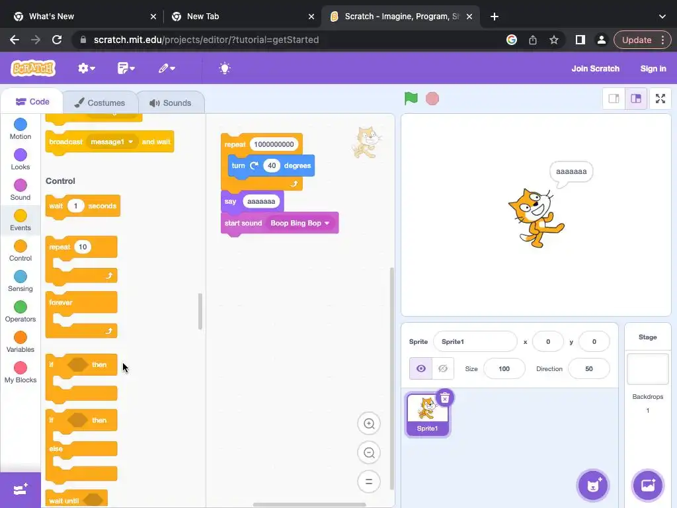Hide the sprite with crossed-eye icon

click(443, 368)
